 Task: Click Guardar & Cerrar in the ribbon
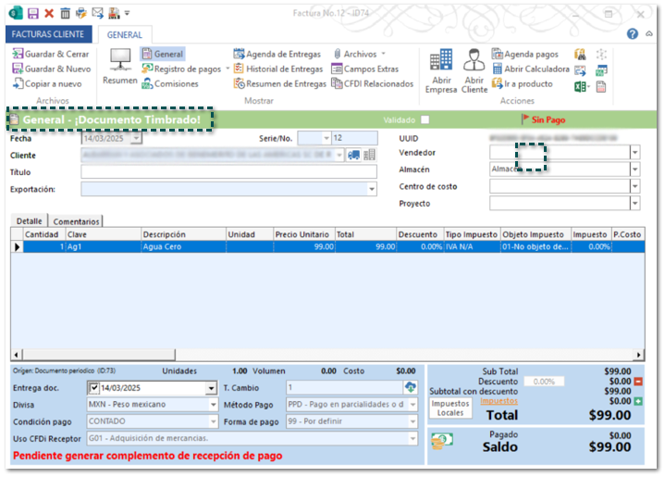(x=51, y=54)
